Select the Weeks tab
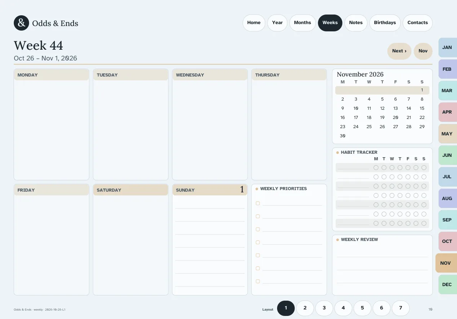 330,23
